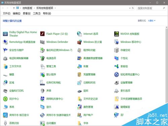The height and width of the screenshot is (126, 168).
Task: Open the 声音 speaker icon
Action: (42, 91)
